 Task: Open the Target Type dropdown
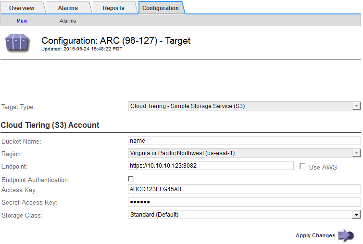244,106
